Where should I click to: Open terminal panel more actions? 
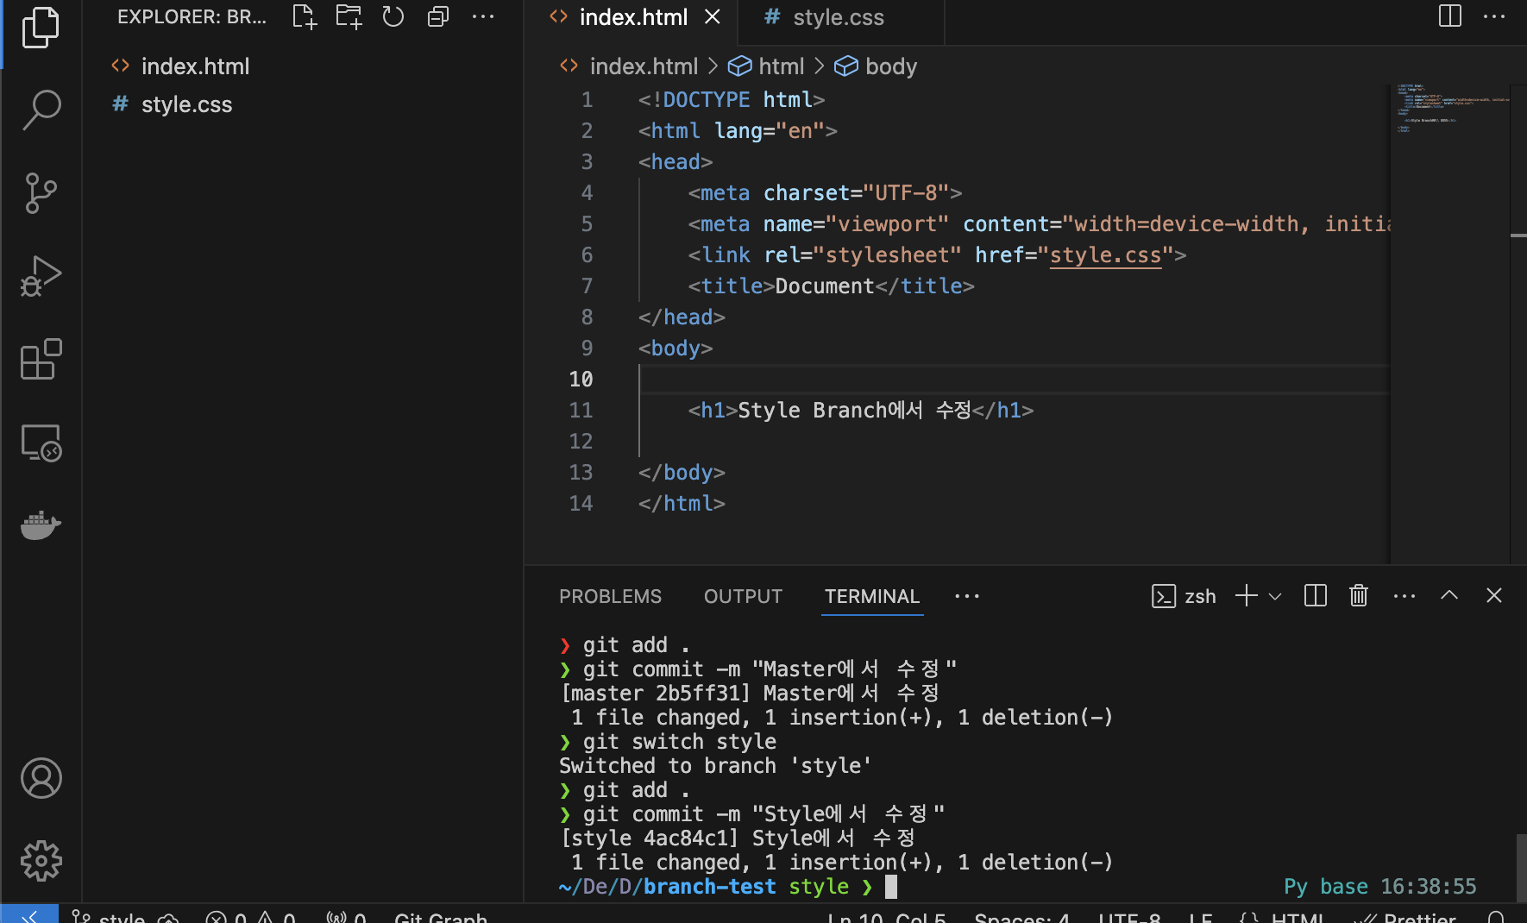pyautogui.click(x=1404, y=596)
